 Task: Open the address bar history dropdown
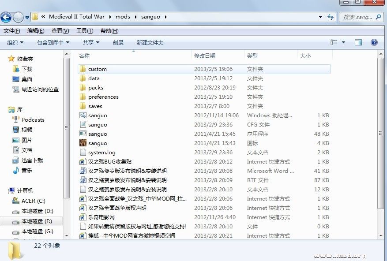(321, 17)
